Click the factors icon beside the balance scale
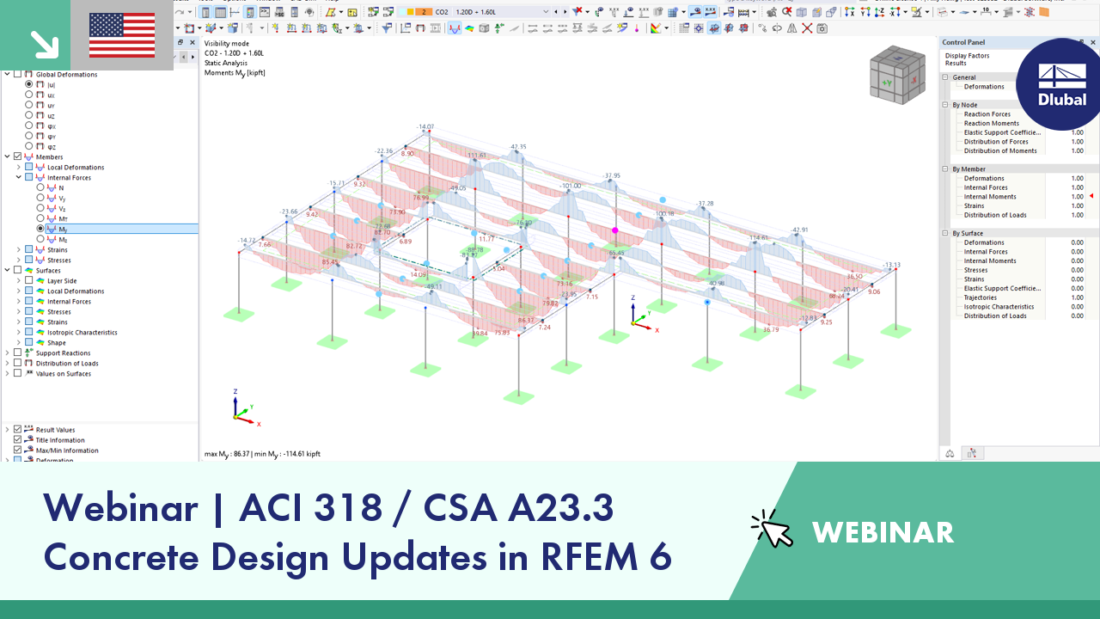The height and width of the screenshot is (619, 1100). pyautogui.click(x=971, y=453)
